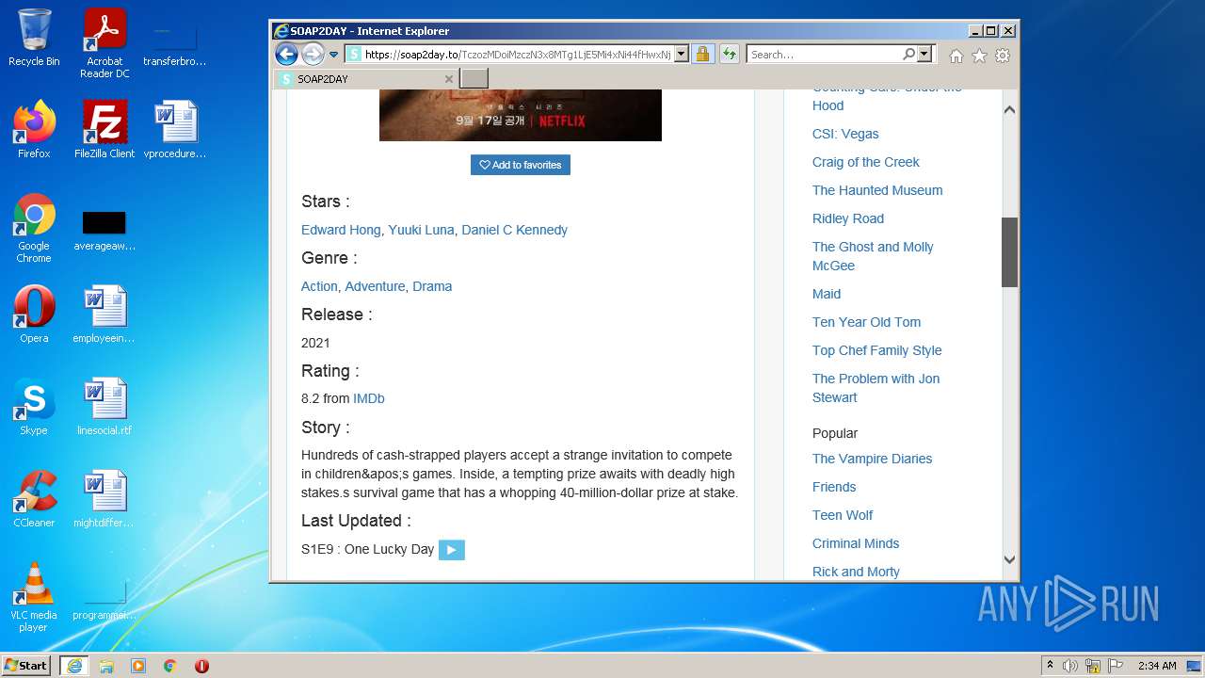The width and height of the screenshot is (1205, 678).
Task: Open the Maid link
Action: click(827, 294)
